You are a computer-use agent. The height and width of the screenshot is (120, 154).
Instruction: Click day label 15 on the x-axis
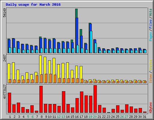click(x=72, y=117)
